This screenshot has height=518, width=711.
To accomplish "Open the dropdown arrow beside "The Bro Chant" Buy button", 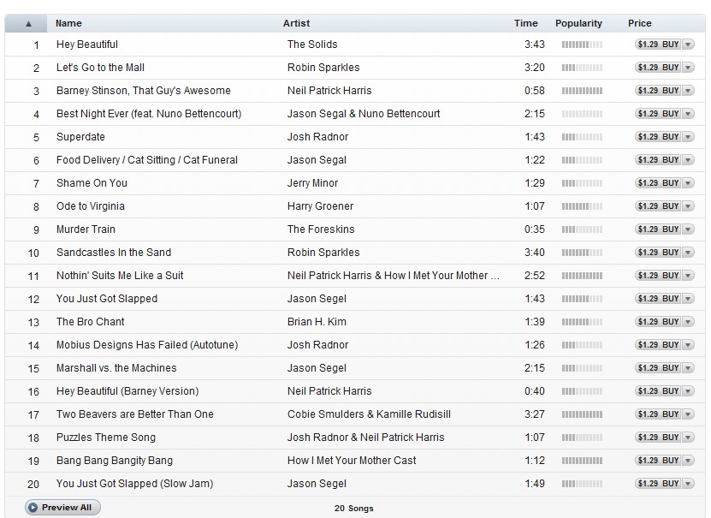I will coord(688,322).
